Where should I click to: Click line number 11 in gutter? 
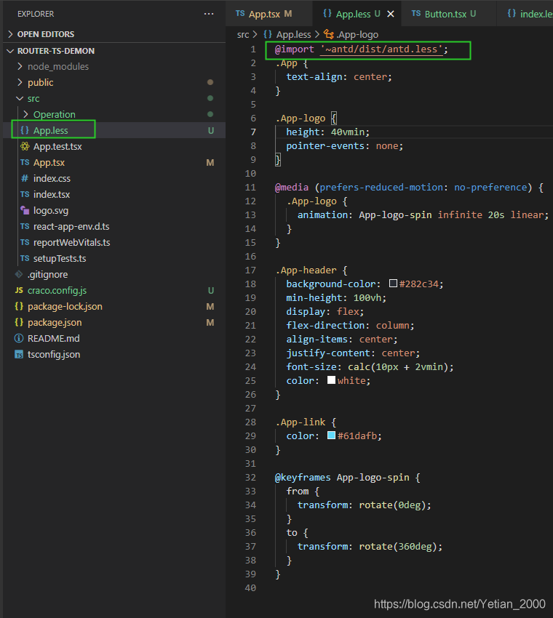coord(250,187)
